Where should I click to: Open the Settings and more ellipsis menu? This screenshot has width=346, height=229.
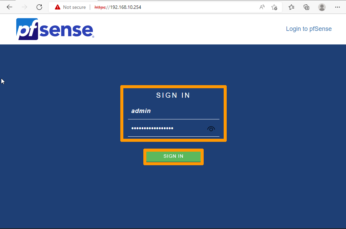point(337,7)
